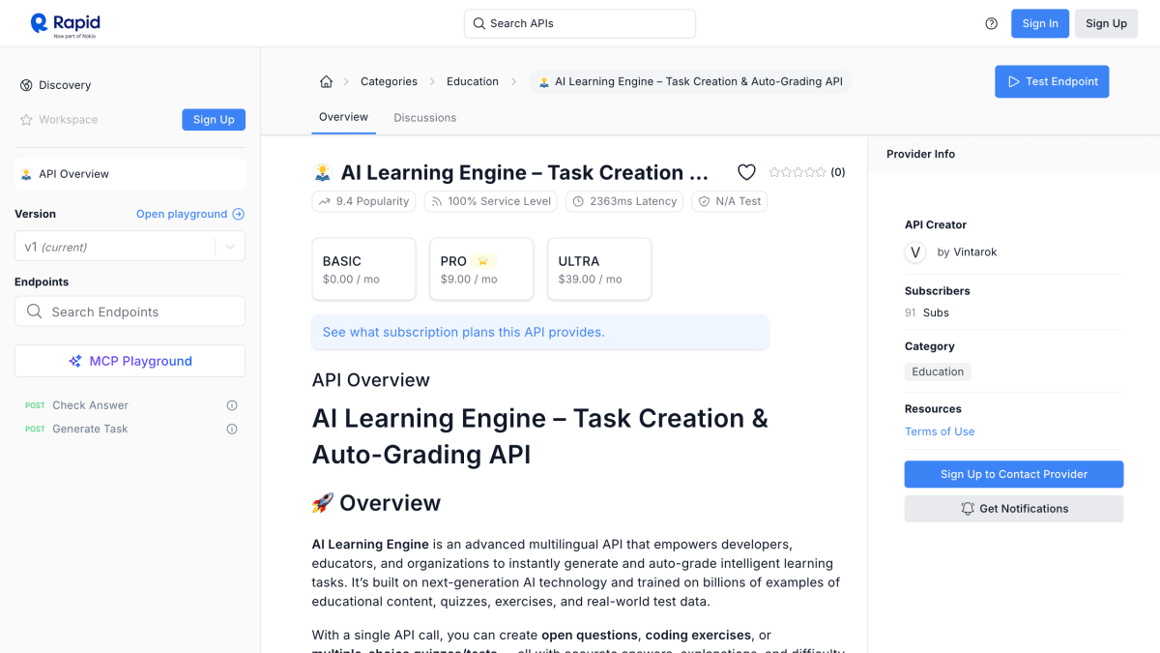Click the sidebar Sign Up button
Viewport: 1160px width, 653px height.
(214, 120)
